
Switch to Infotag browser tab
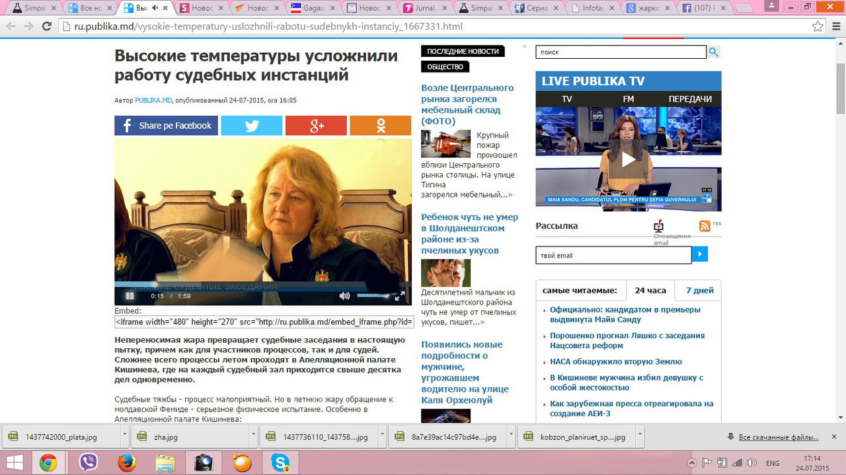click(593, 9)
